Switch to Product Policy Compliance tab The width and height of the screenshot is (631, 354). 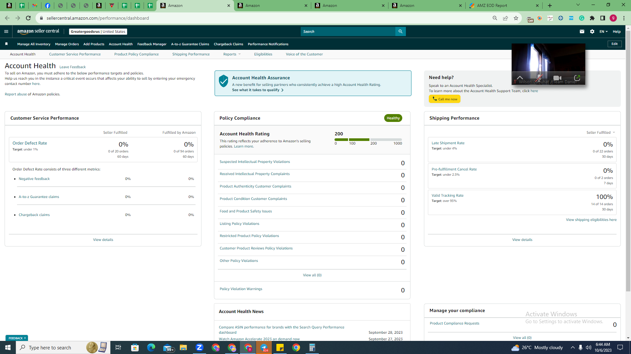(x=136, y=54)
